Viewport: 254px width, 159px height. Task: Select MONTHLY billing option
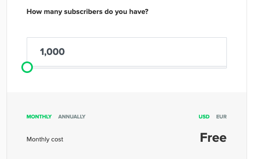[x=39, y=117]
